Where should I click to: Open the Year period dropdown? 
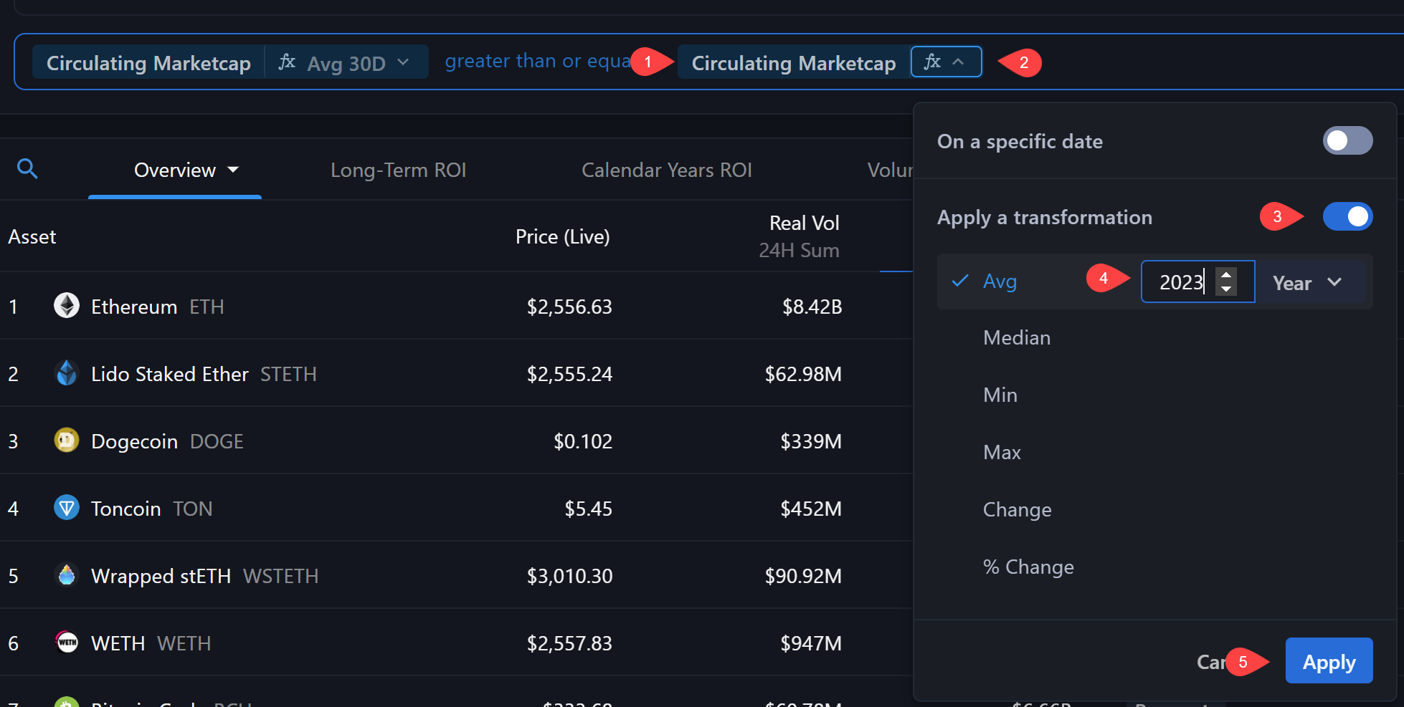click(x=1308, y=282)
